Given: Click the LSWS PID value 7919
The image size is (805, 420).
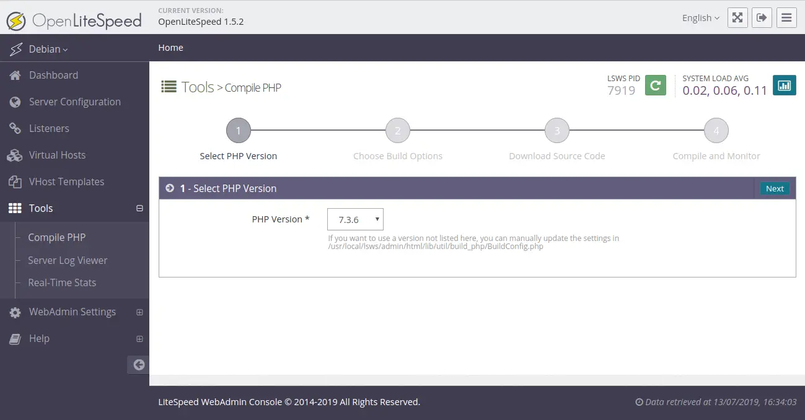Looking at the screenshot, I should point(622,90).
